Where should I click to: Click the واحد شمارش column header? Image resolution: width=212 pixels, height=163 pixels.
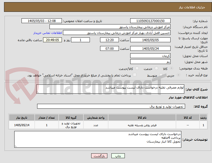point(96,118)
